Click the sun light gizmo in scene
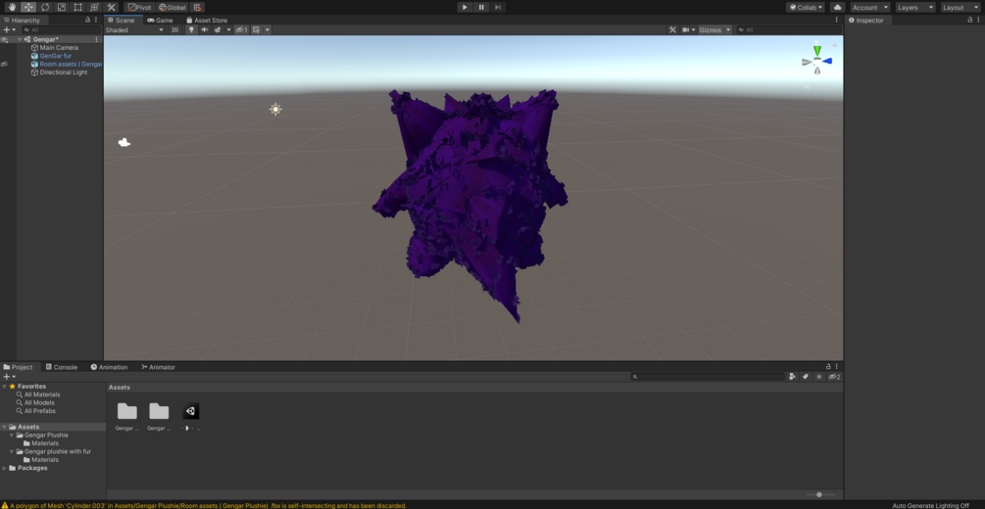 coord(275,110)
